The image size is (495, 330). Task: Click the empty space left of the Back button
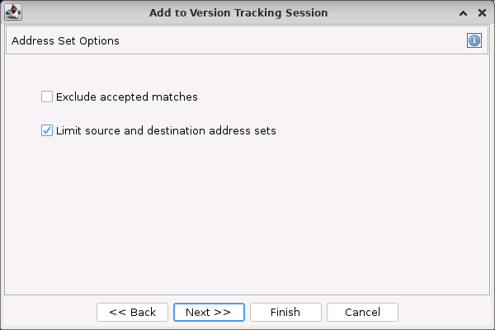pyautogui.click(x=49, y=312)
